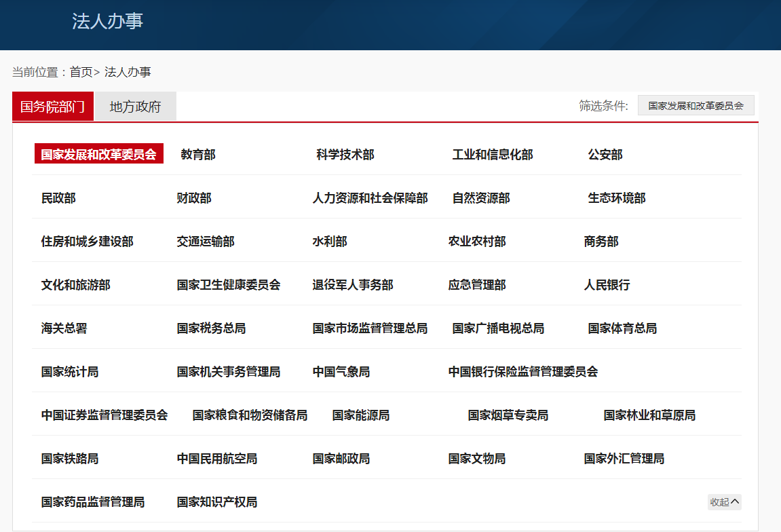Choose 中国民用航空局
Screen dimensions: 781x532
tap(217, 459)
